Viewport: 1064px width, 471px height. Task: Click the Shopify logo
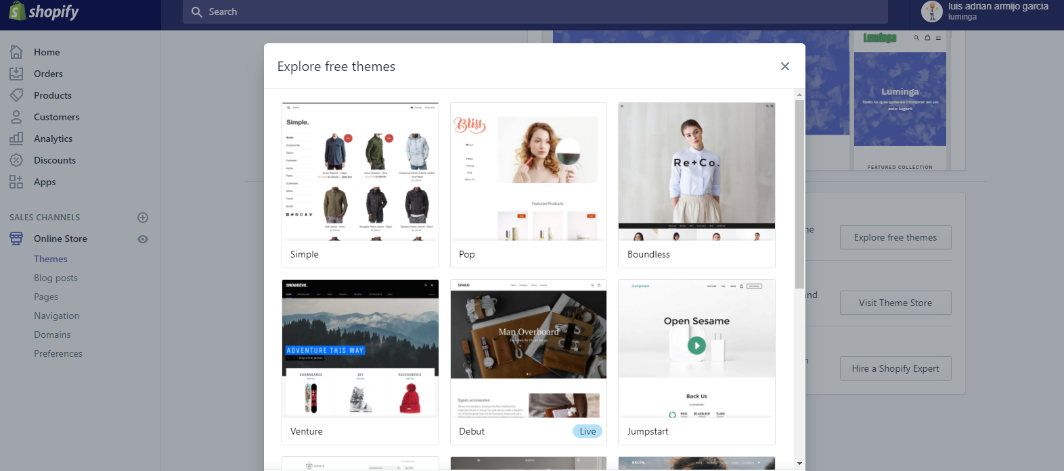pyautogui.click(x=44, y=11)
